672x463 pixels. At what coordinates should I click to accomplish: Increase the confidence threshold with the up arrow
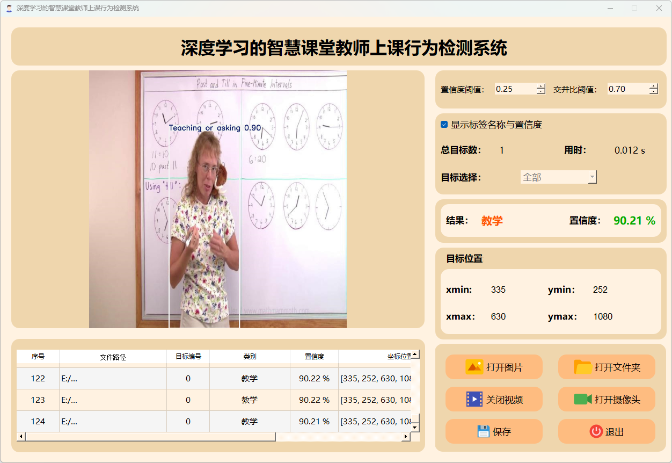540,86
